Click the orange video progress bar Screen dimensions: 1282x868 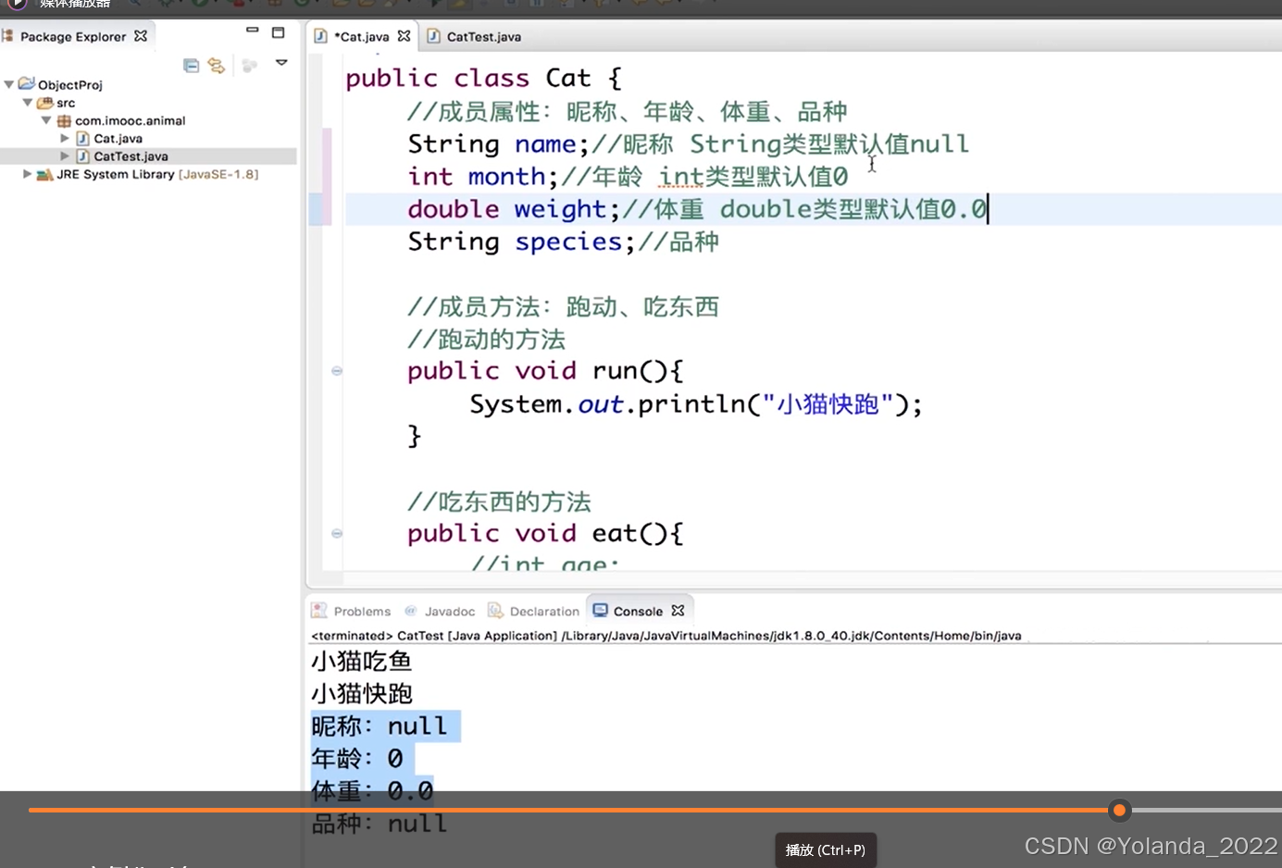[568, 811]
